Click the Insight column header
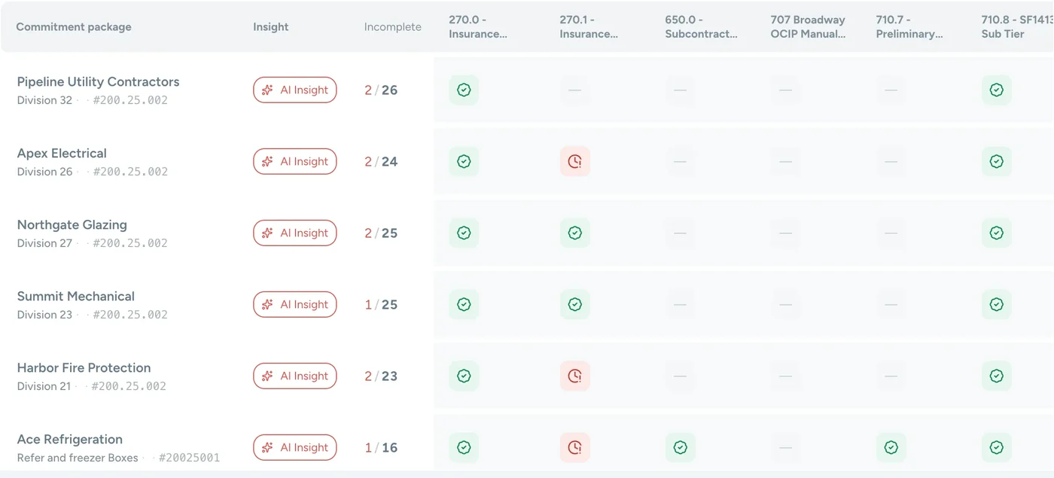 pyautogui.click(x=271, y=27)
